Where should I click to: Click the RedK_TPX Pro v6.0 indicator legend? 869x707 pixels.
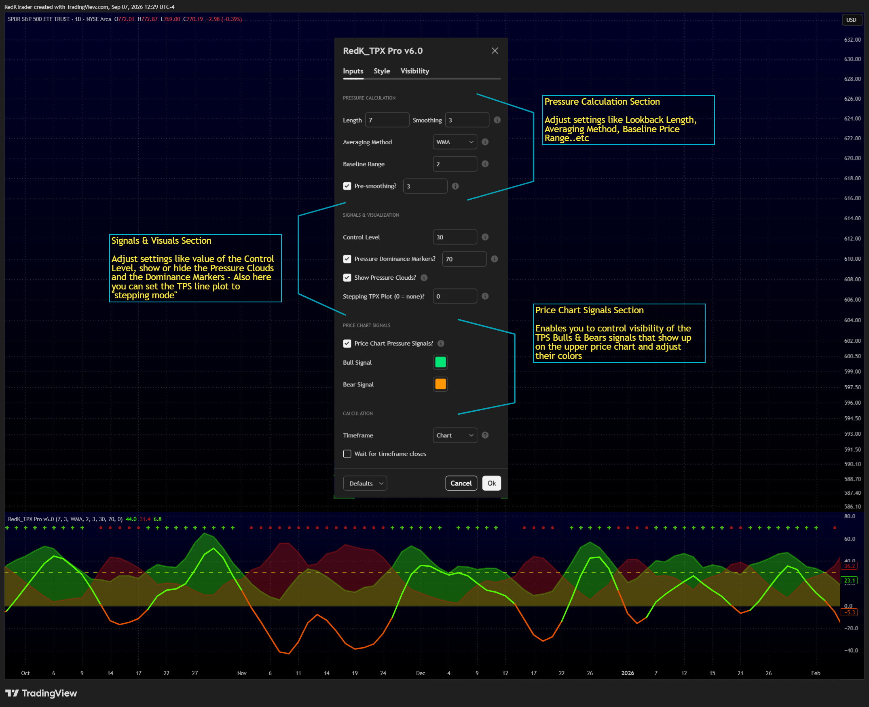65,519
